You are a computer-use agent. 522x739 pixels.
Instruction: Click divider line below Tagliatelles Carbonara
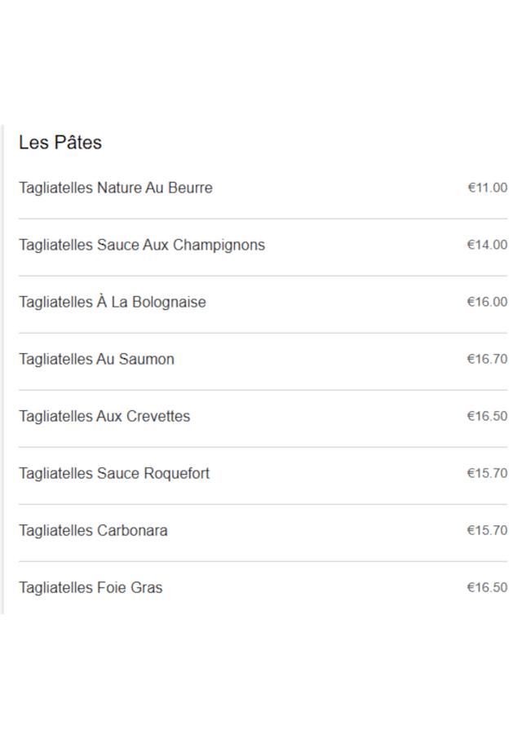pyautogui.click(x=263, y=561)
